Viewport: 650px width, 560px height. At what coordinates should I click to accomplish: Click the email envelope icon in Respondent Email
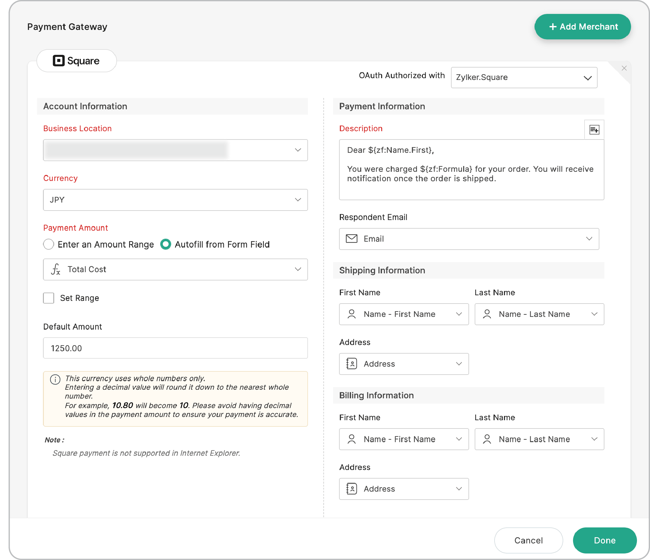click(x=351, y=239)
